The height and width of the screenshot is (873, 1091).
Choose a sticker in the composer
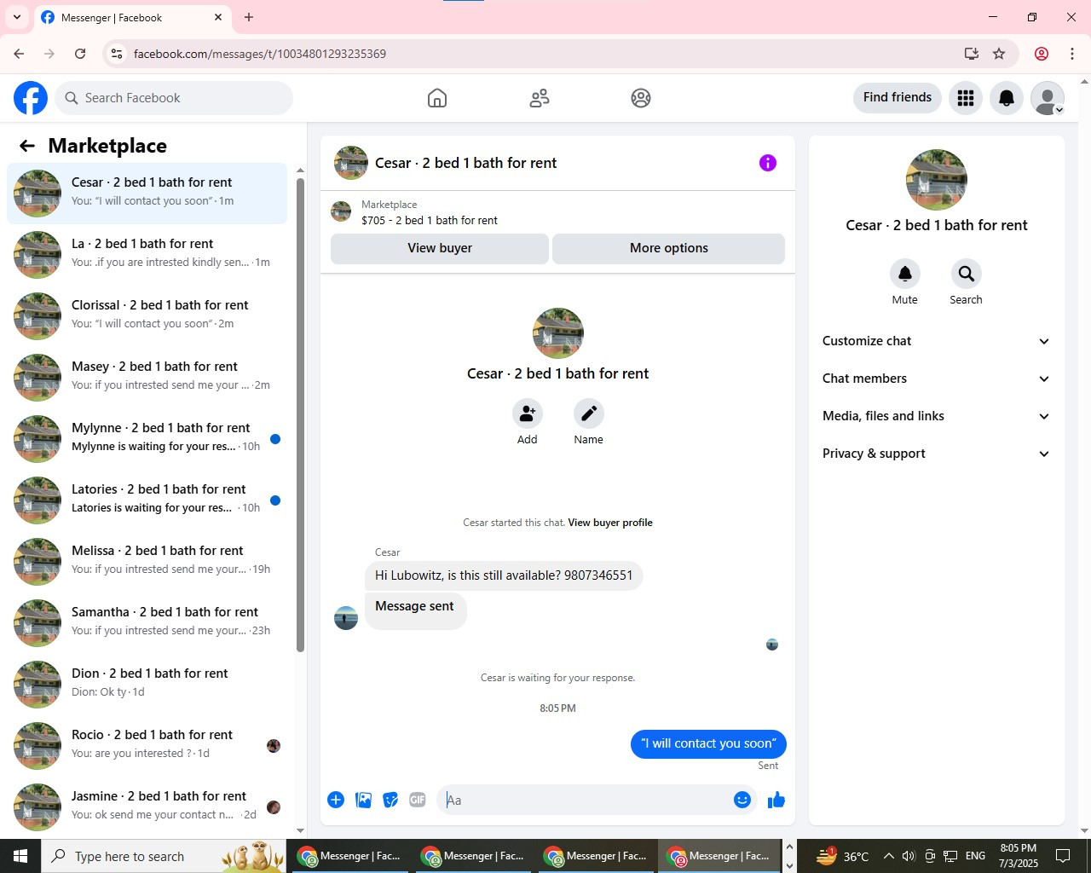pos(390,800)
